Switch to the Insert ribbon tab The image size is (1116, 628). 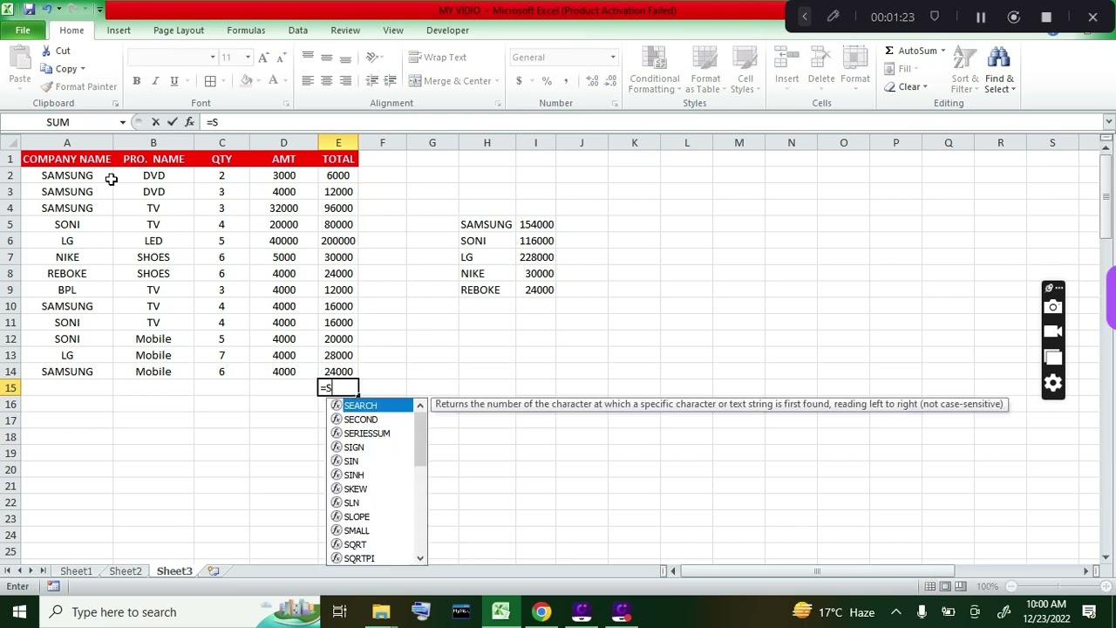(119, 30)
